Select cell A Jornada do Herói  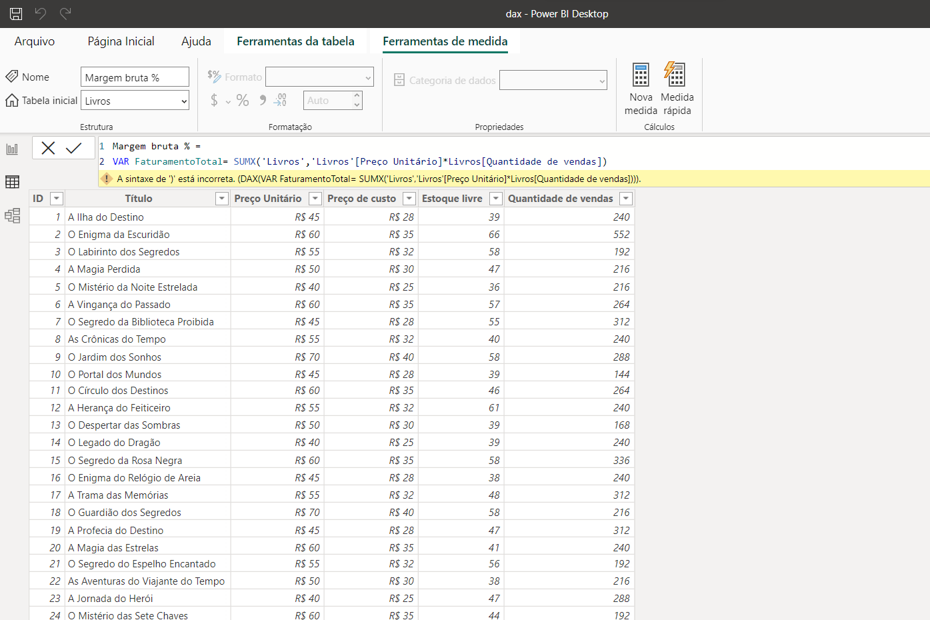click(147, 599)
